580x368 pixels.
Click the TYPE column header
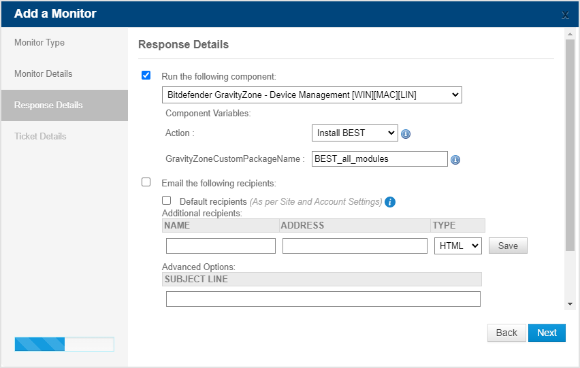click(x=457, y=225)
